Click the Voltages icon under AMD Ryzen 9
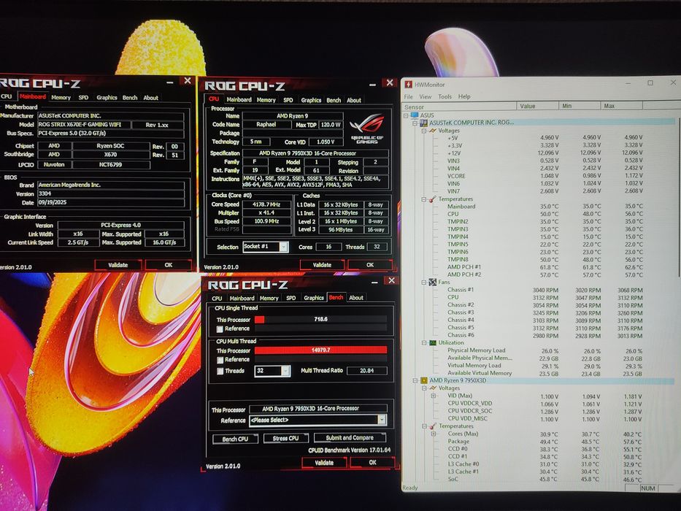Screen dimensions: 681x511 pyautogui.click(x=433, y=388)
